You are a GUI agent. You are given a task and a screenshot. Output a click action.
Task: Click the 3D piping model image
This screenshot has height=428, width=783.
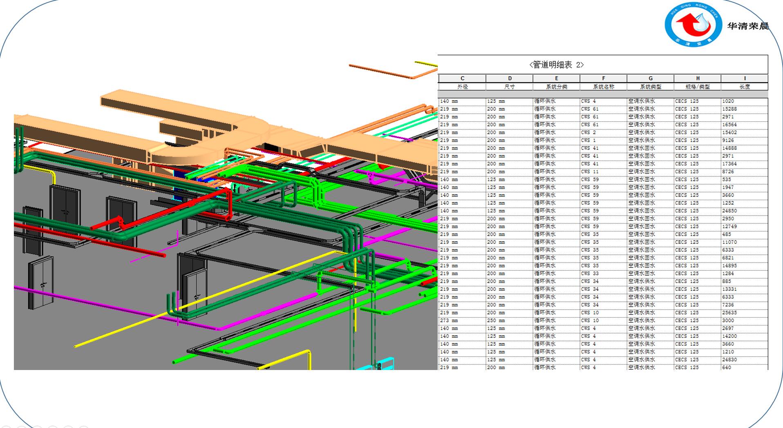(226, 212)
